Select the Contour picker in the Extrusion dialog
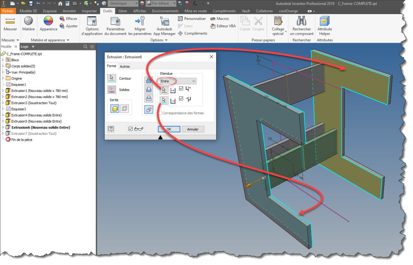Viewport: 413px width, 265px height. [x=112, y=78]
